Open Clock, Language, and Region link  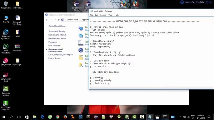tap(61, 55)
